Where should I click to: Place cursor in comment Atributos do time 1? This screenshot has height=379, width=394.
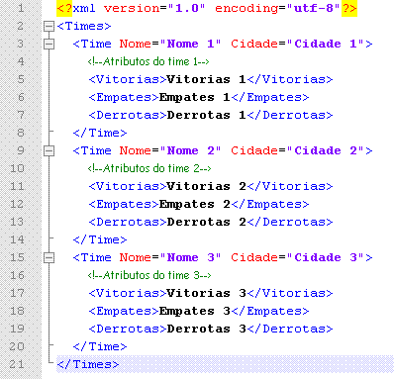tap(148, 61)
